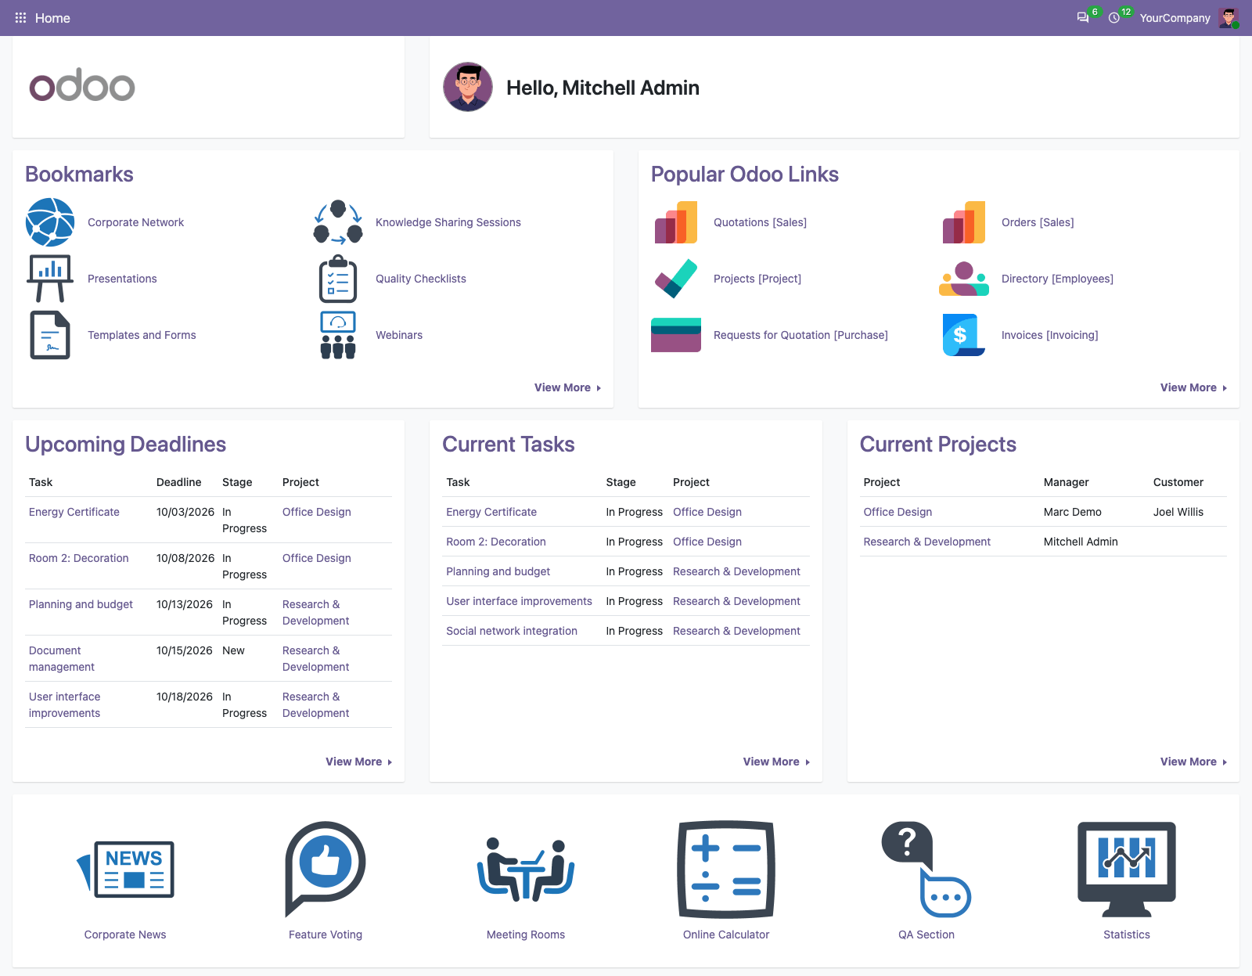Click the Directory Employees app icon
1252x976 pixels.
click(964, 279)
